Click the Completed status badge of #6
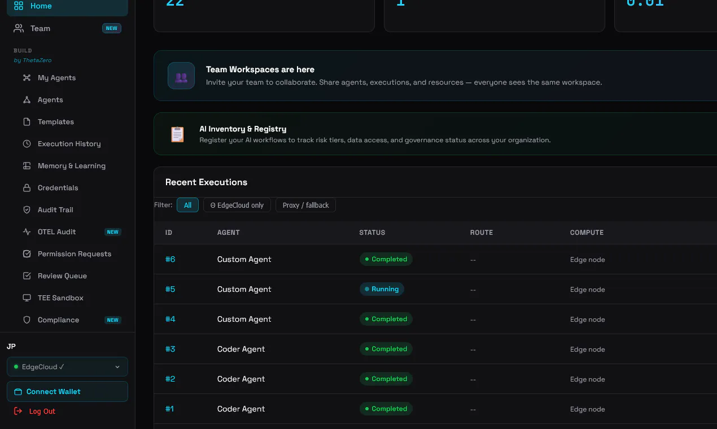Image resolution: width=717 pixels, height=429 pixels. (x=386, y=259)
